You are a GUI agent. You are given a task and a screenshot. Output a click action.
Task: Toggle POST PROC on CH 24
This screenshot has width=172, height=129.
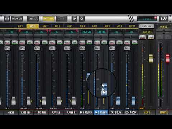click(x=8, y=48)
